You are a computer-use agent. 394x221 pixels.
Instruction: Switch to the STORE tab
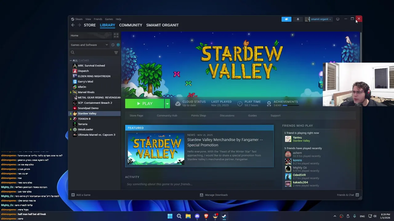[90, 25]
